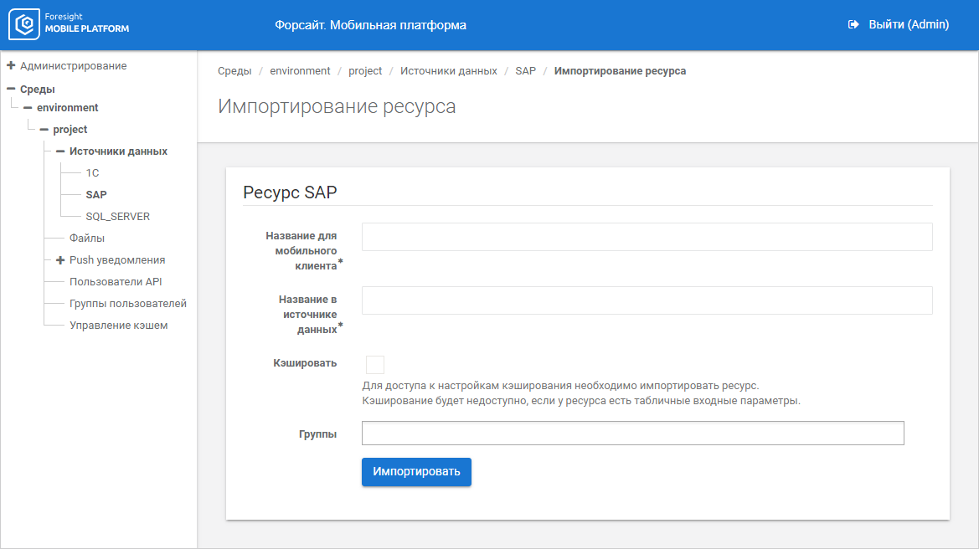This screenshot has width=979, height=549.
Task: Click the Foresight Mobile Platform logo icon
Action: 24,24
